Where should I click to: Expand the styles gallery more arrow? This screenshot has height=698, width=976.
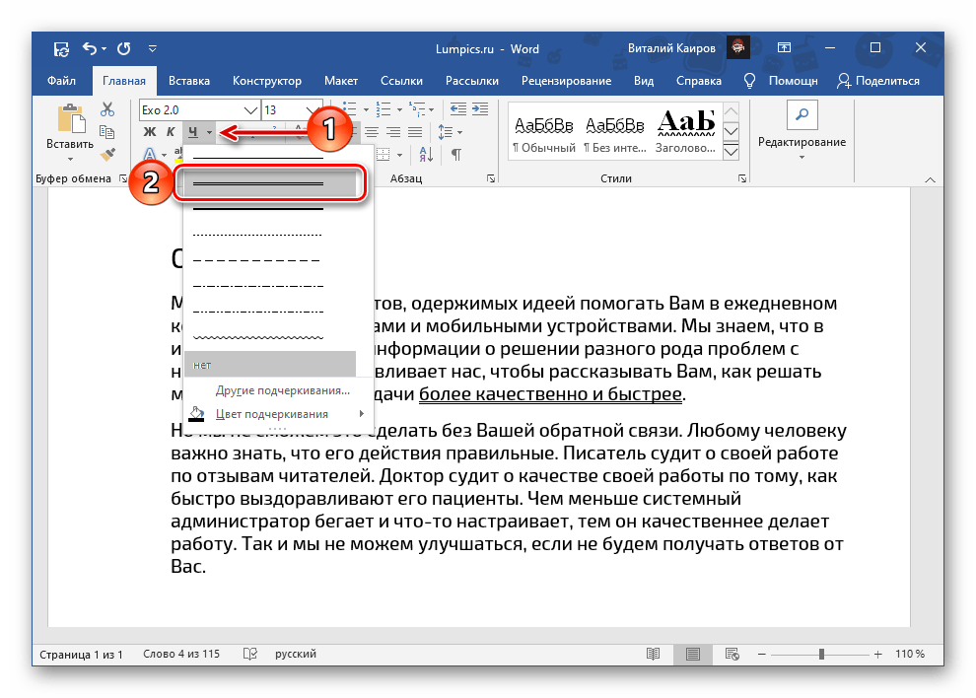(x=732, y=151)
